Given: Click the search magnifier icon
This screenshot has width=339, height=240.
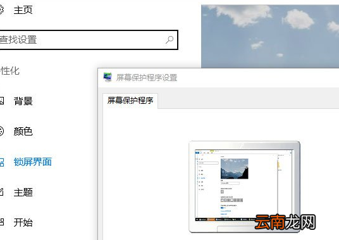Looking at the screenshot, I should (169, 40).
